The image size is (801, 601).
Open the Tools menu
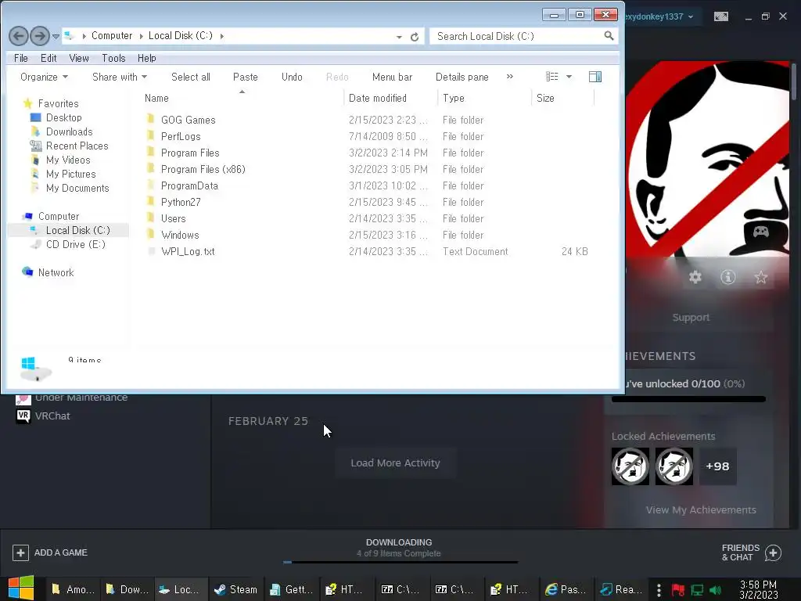click(113, 58)
